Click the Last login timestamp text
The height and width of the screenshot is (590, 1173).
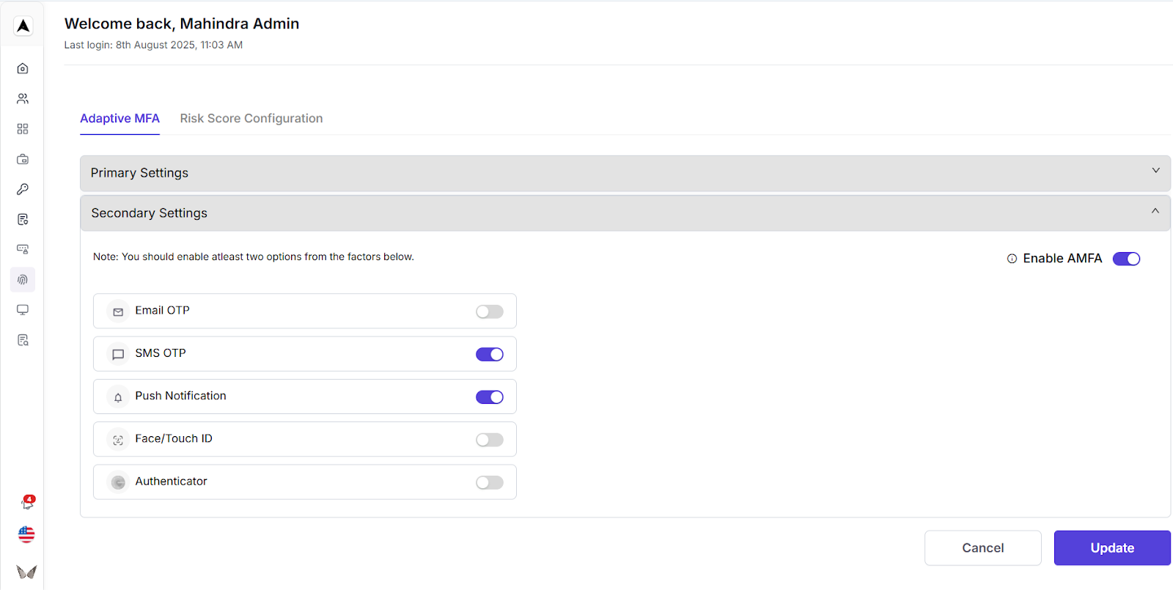153,45
